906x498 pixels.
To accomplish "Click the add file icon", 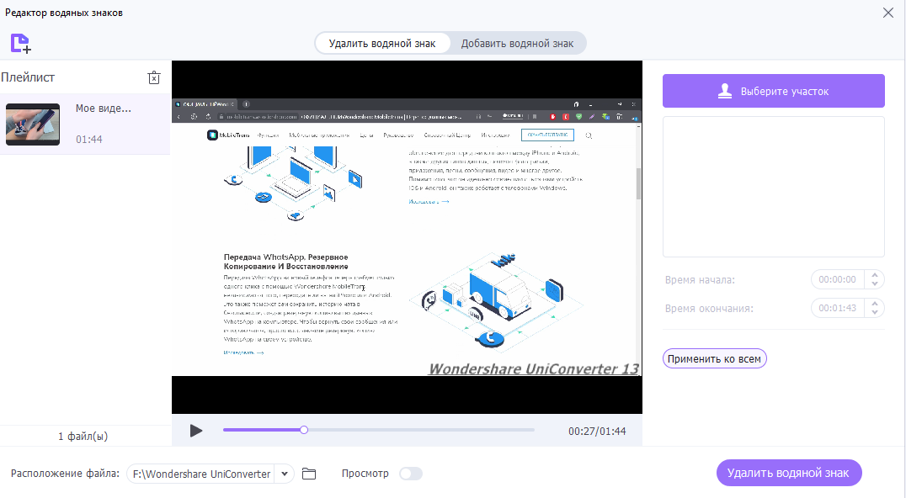I will 21,43.
